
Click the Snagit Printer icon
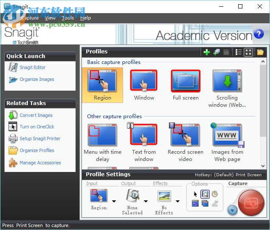coord(13,139)
